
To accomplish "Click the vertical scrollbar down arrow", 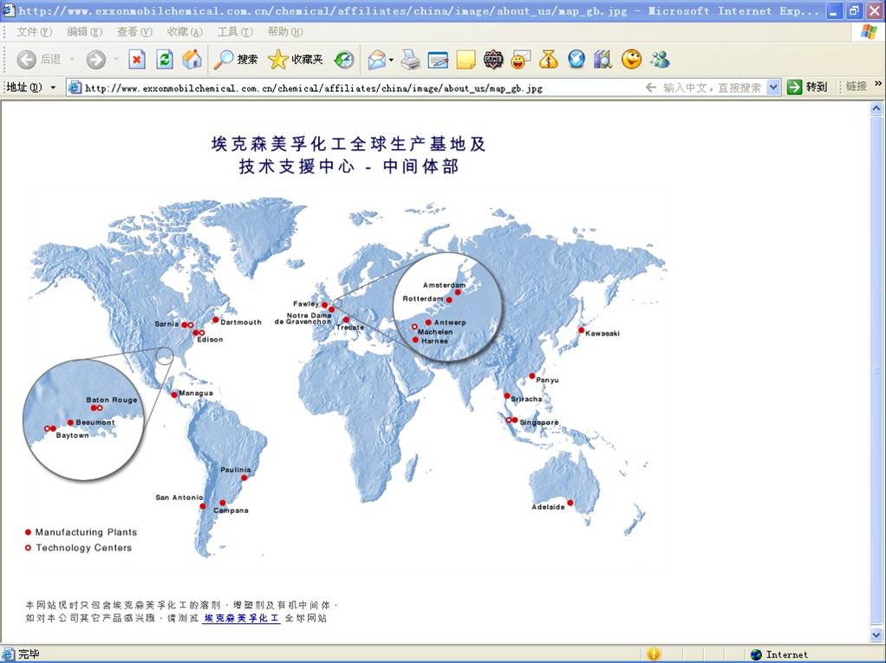I will point(876,636).
